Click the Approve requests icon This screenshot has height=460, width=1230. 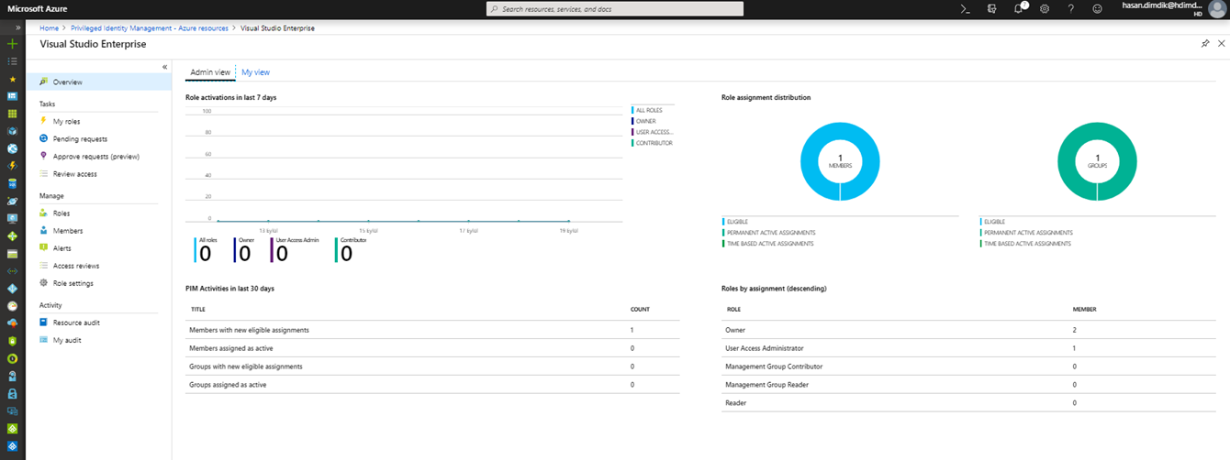pos(43,156)
